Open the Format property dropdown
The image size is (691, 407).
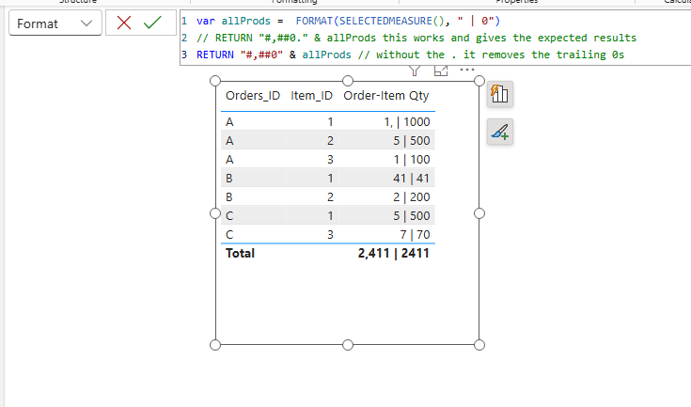(55, 23)
